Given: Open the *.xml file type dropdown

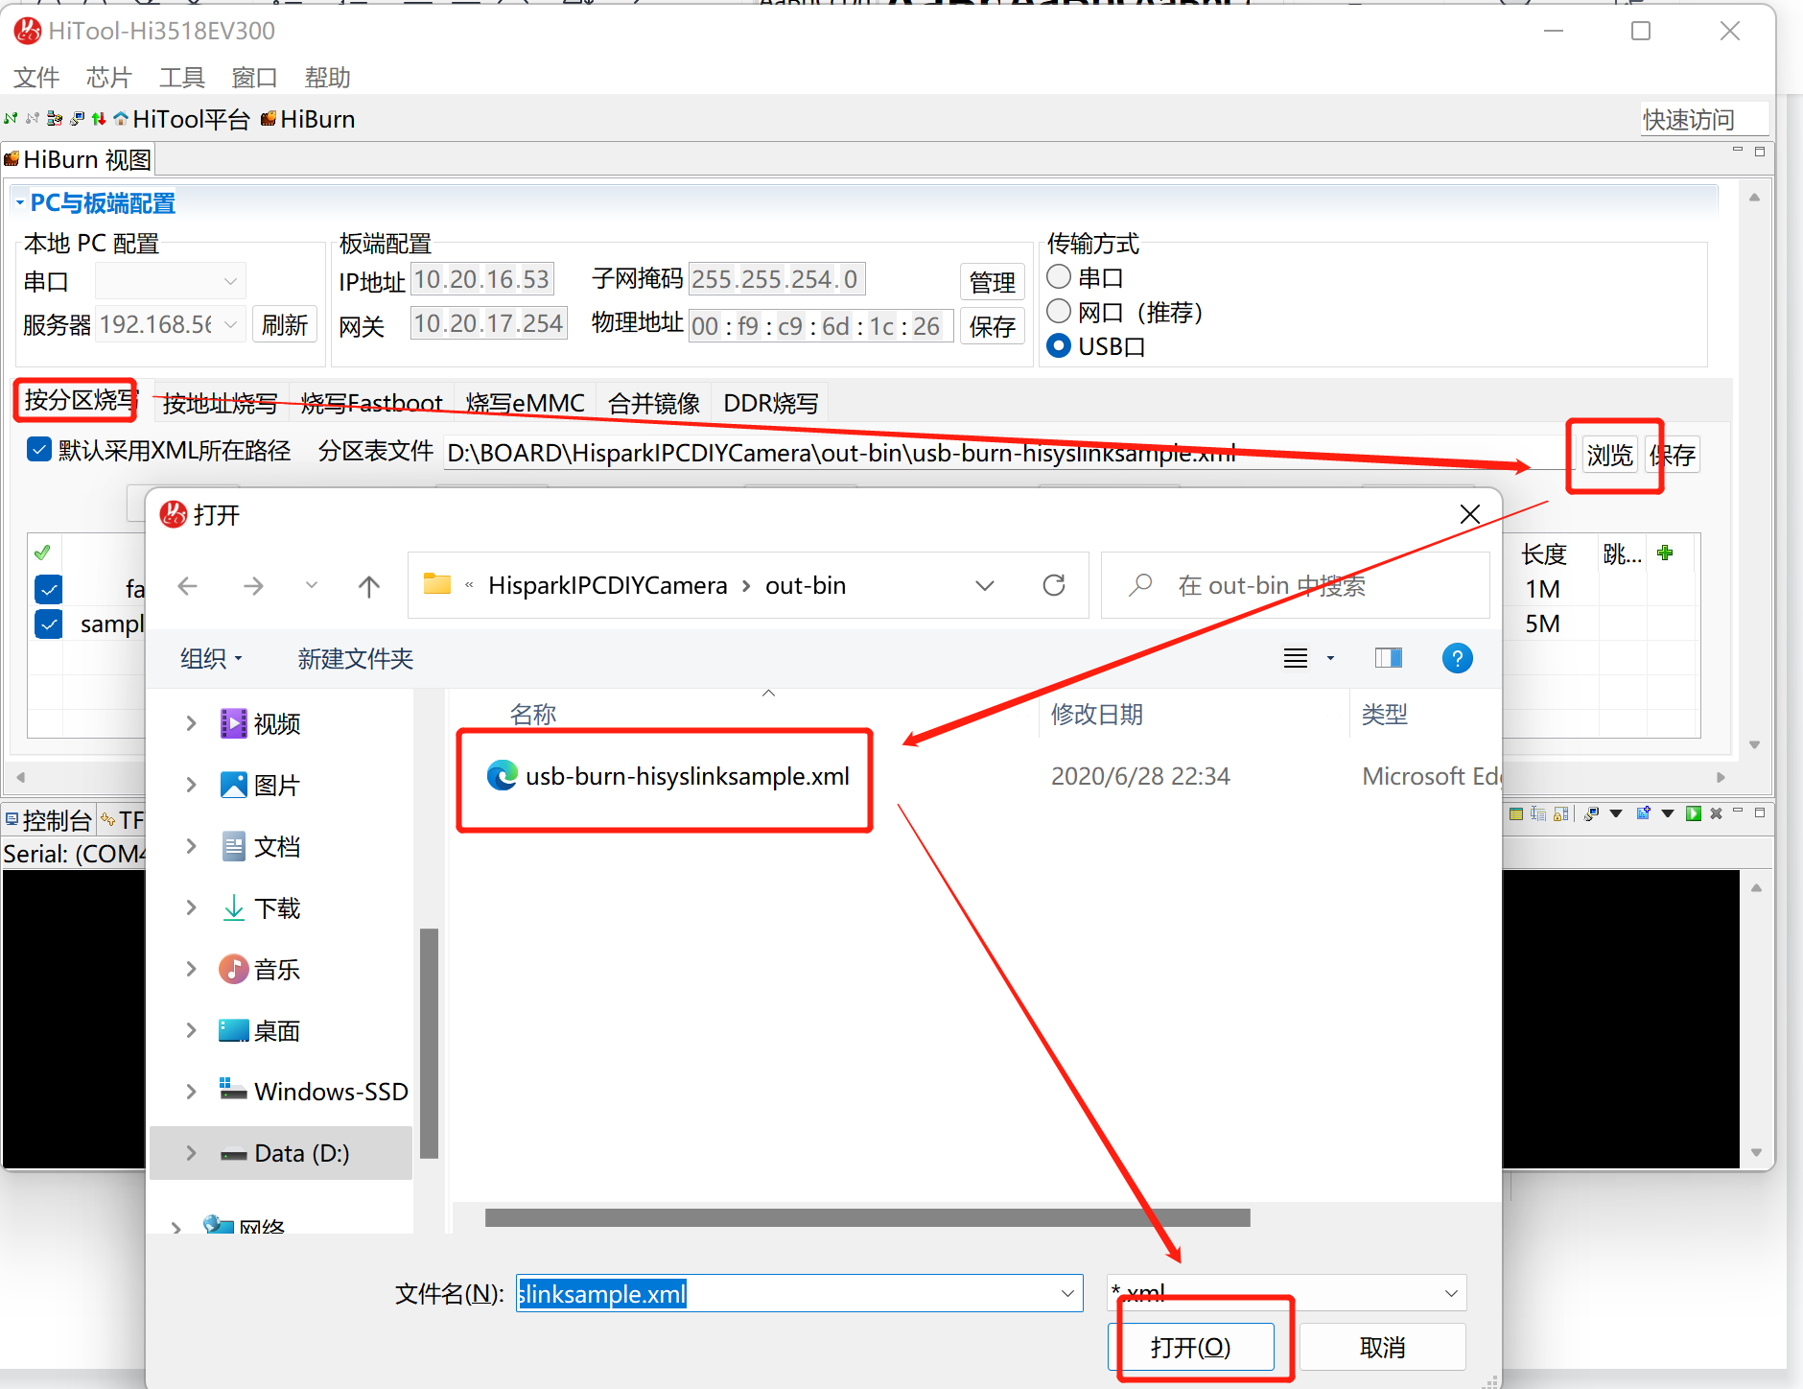Looking at the screenshot, I should [x=1451, y=1293].
